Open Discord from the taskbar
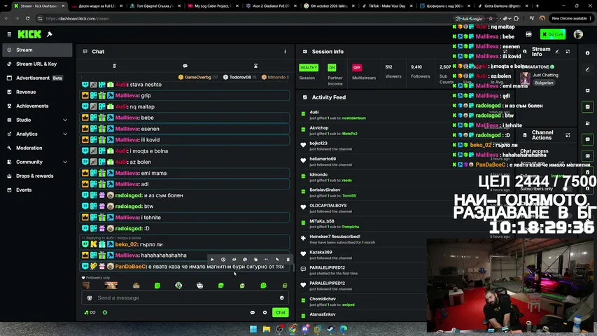The height and width of the screenshot is (336, 597). (x=305, y=329)
